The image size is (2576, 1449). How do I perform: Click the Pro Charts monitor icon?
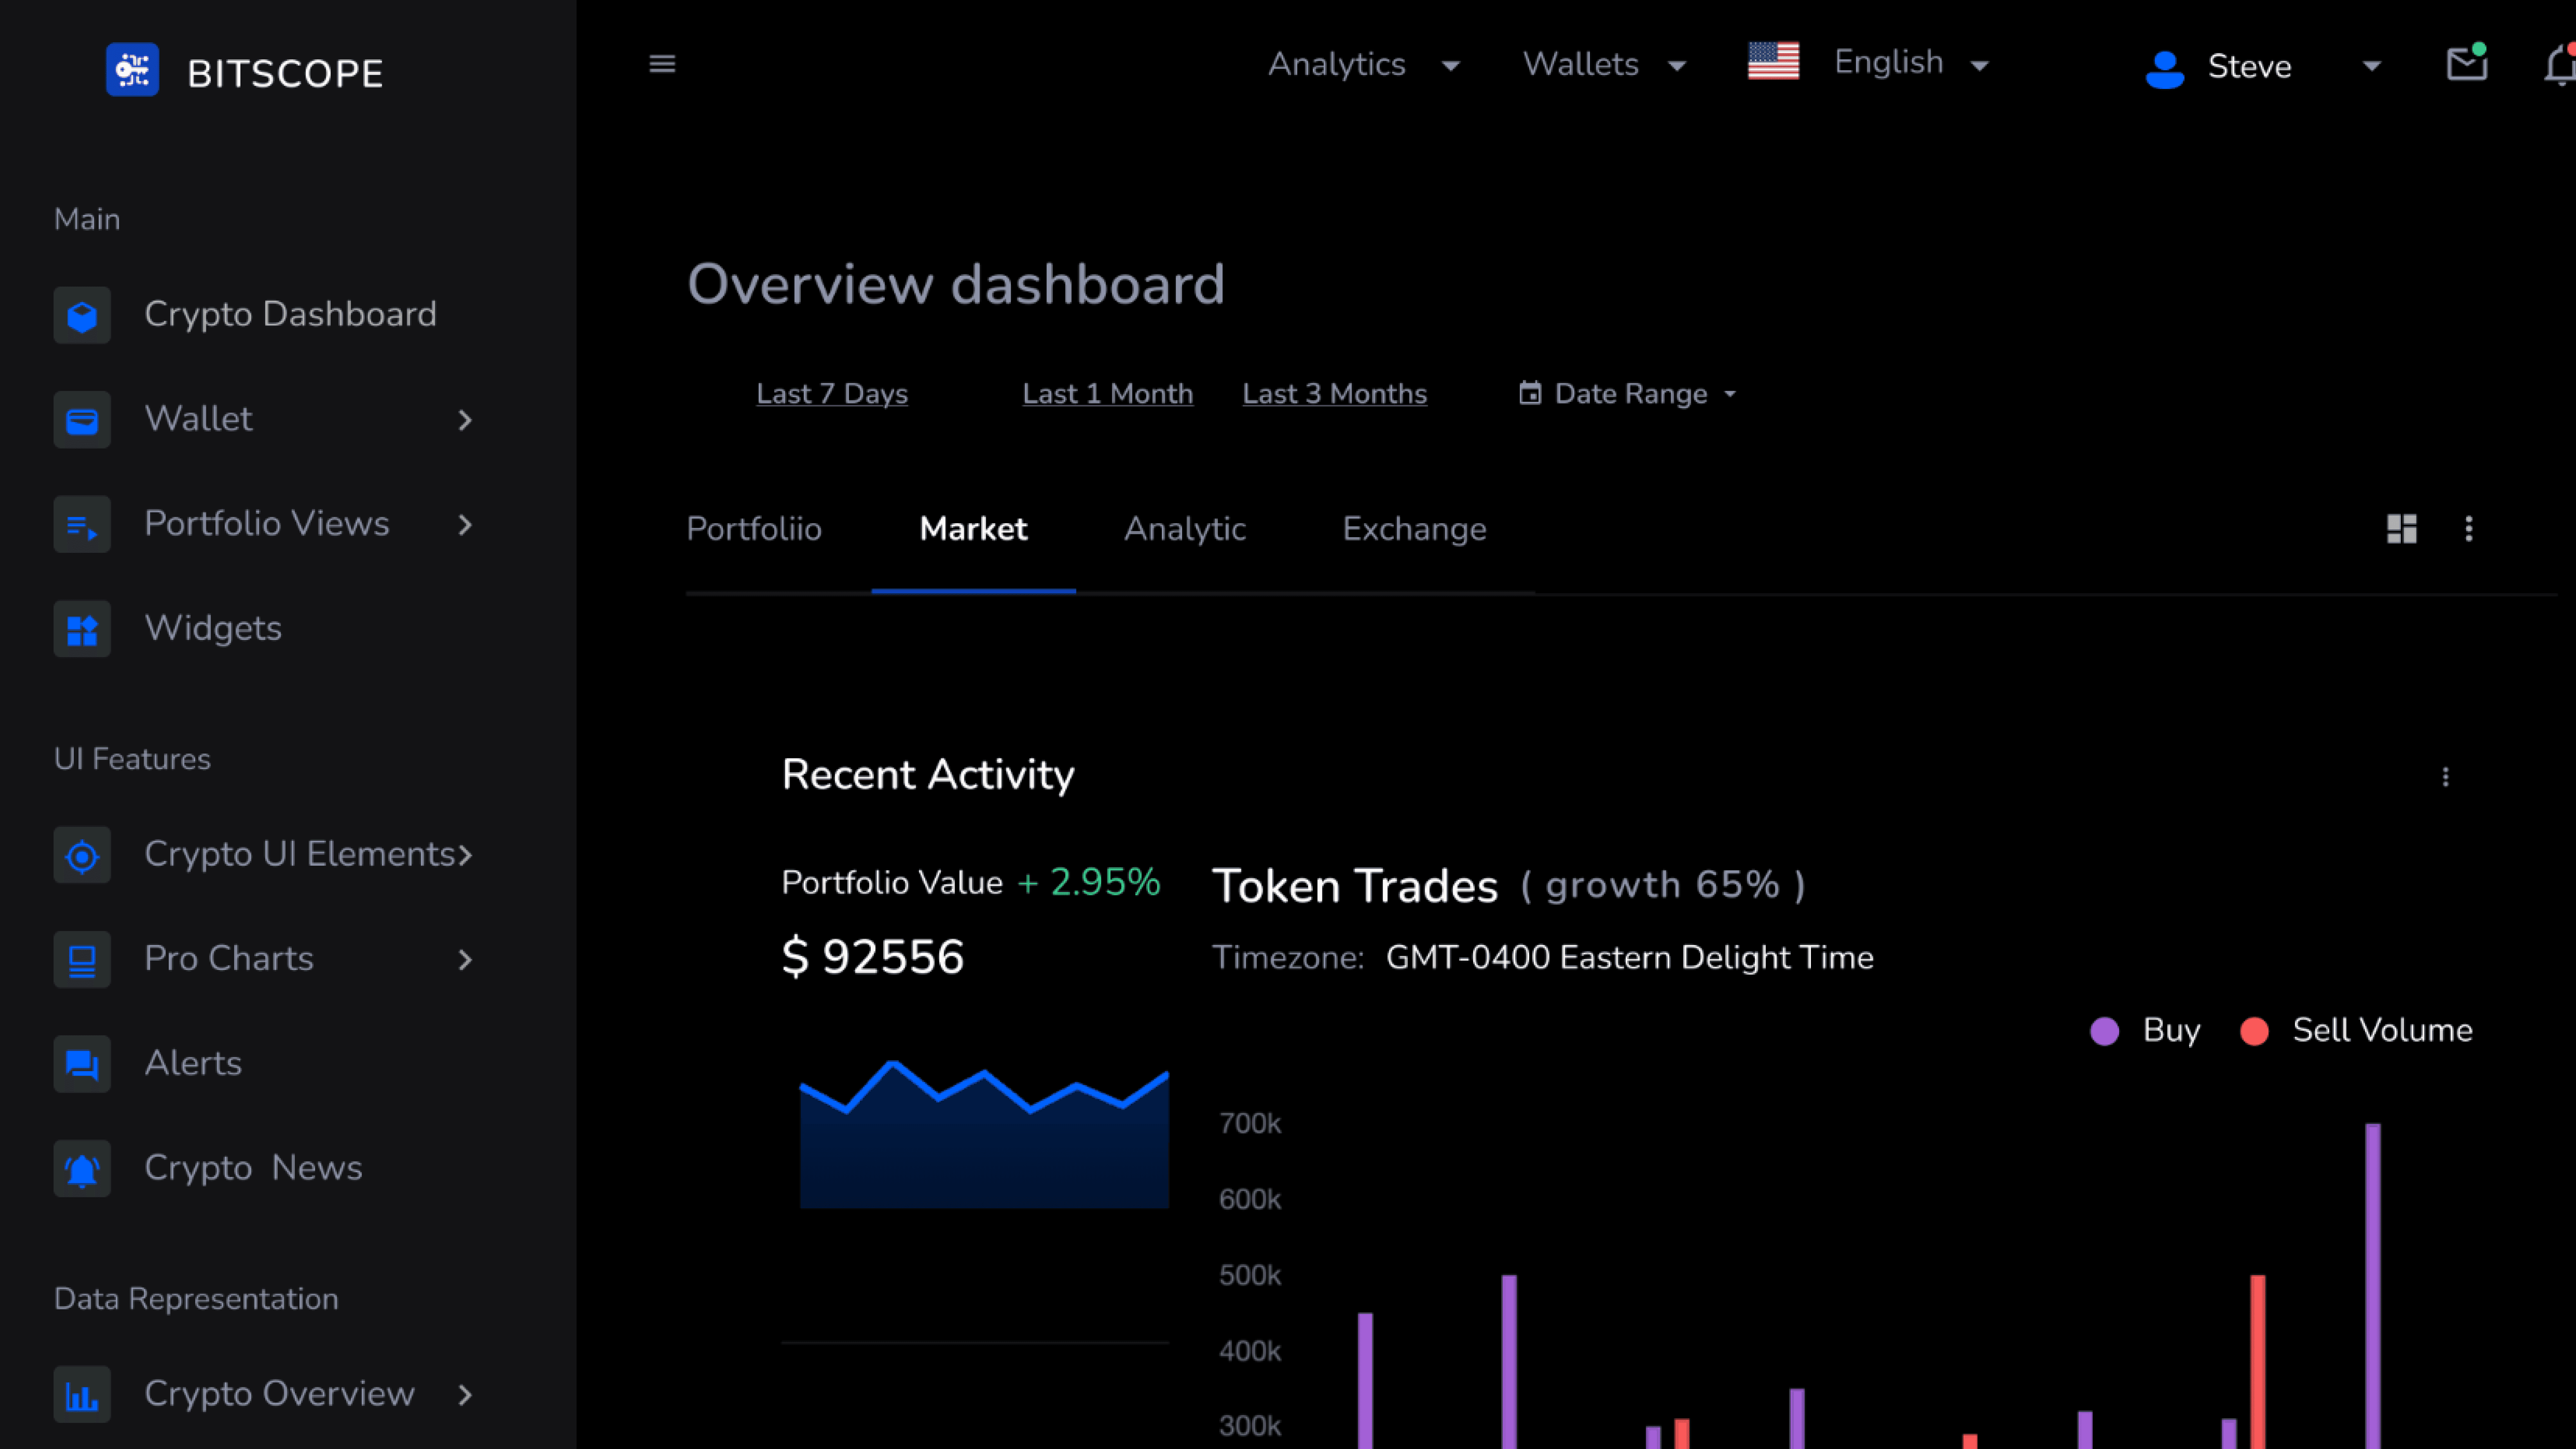click(82, 960)
